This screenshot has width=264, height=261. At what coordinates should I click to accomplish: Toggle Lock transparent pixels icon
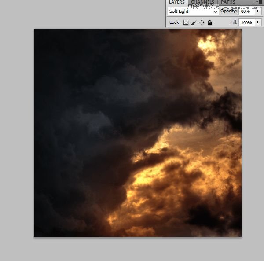pyautogui.click(x=186, y=22)
